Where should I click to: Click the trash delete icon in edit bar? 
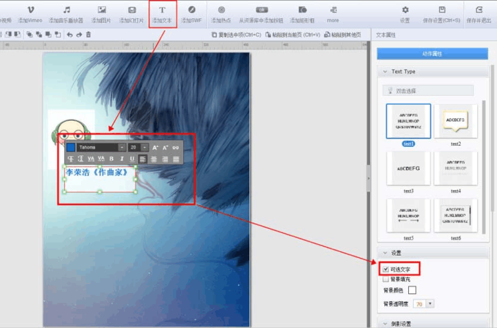tap(89, 34)
